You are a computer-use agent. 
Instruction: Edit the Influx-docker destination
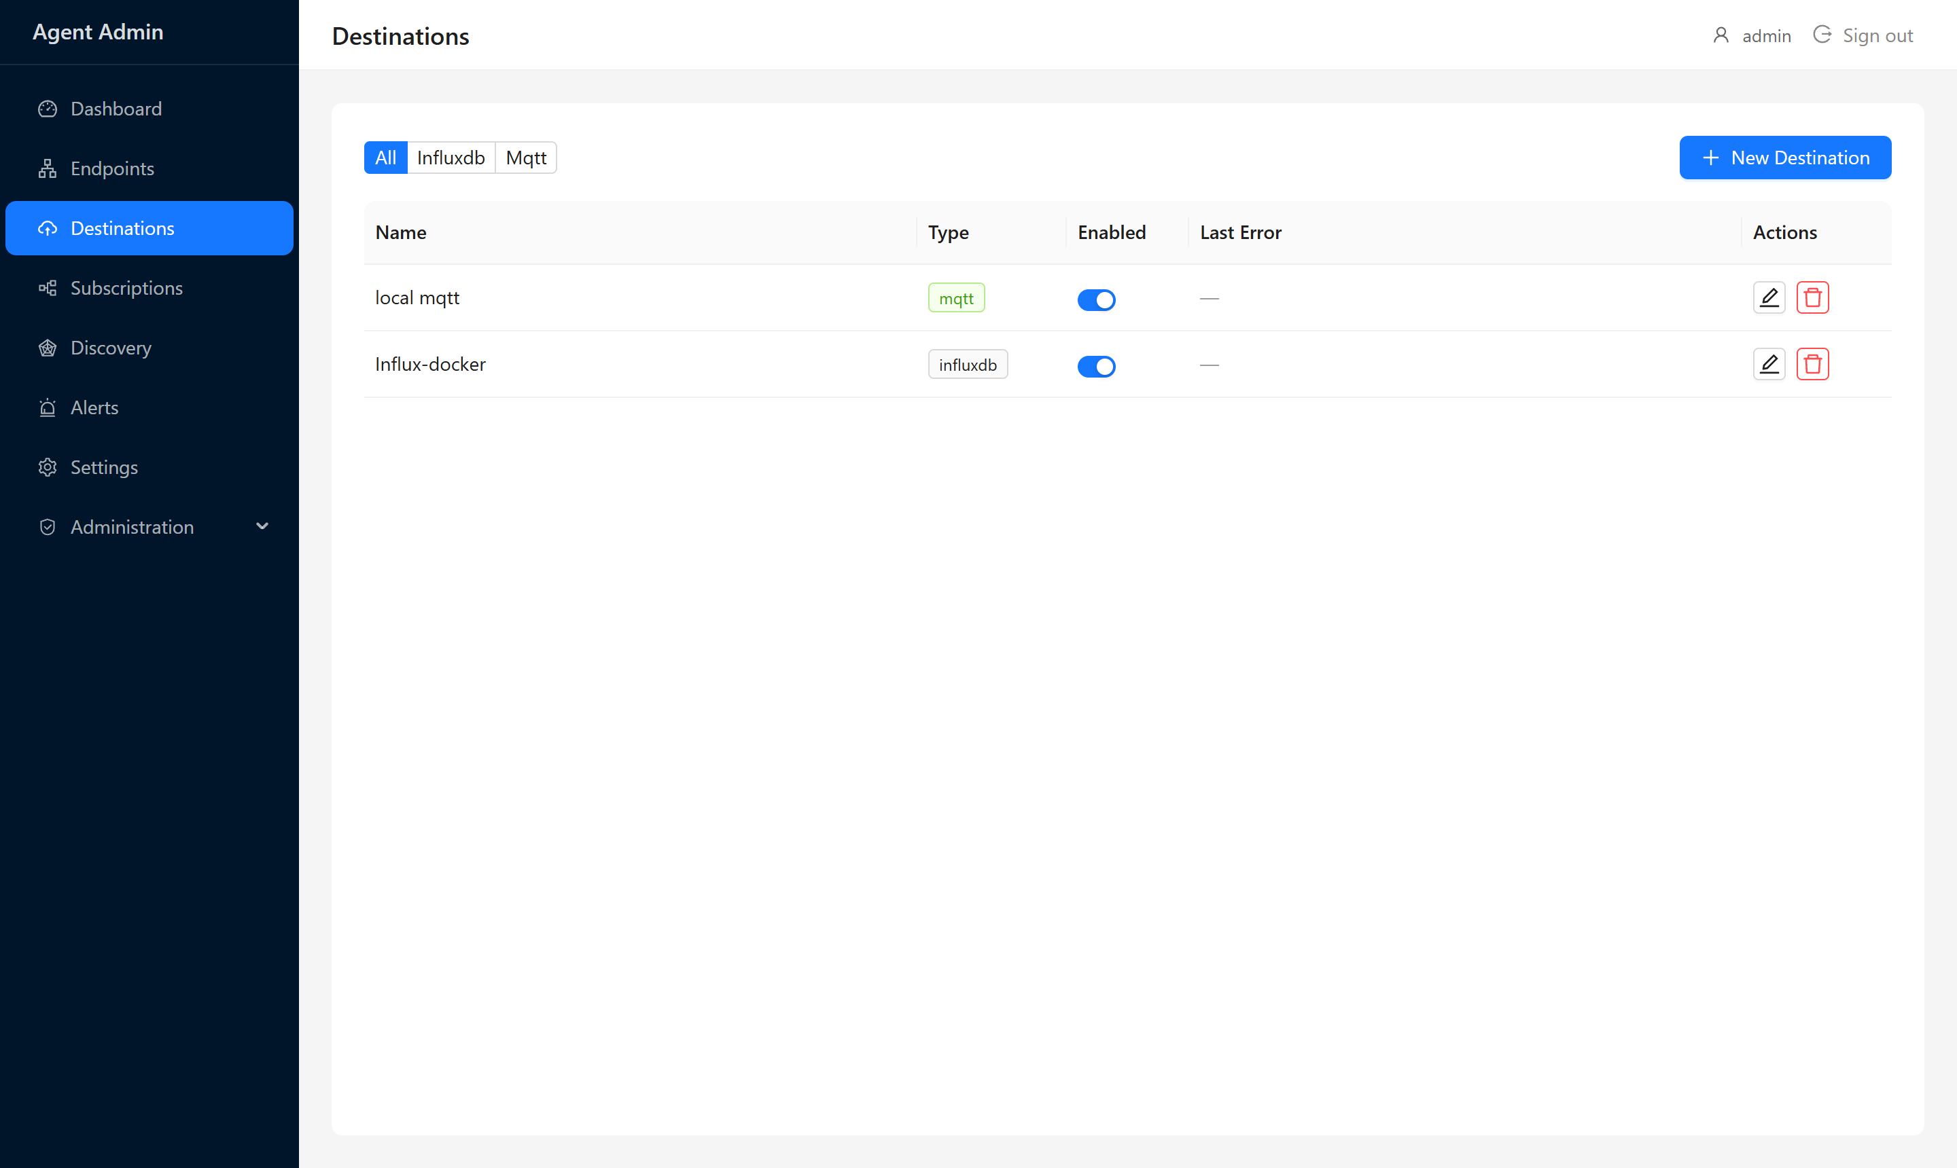tap(1769, 365)
